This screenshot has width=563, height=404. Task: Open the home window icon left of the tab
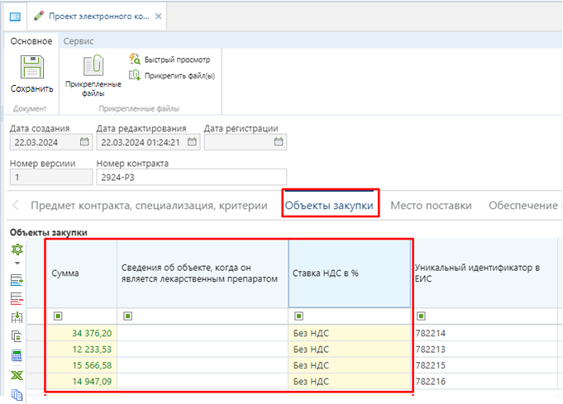tap(15, 17)
